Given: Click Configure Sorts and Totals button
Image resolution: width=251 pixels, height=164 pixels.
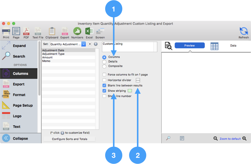Looking at the screenshot, I should (x=70, y=139).
